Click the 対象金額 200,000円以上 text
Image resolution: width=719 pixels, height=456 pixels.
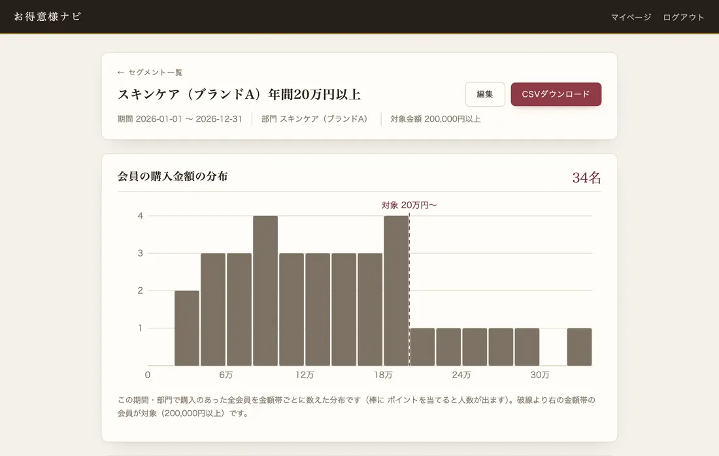[435, 119]
